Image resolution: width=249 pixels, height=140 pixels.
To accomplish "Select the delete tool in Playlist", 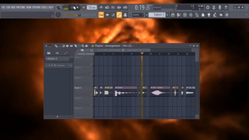I will [64, 46].
